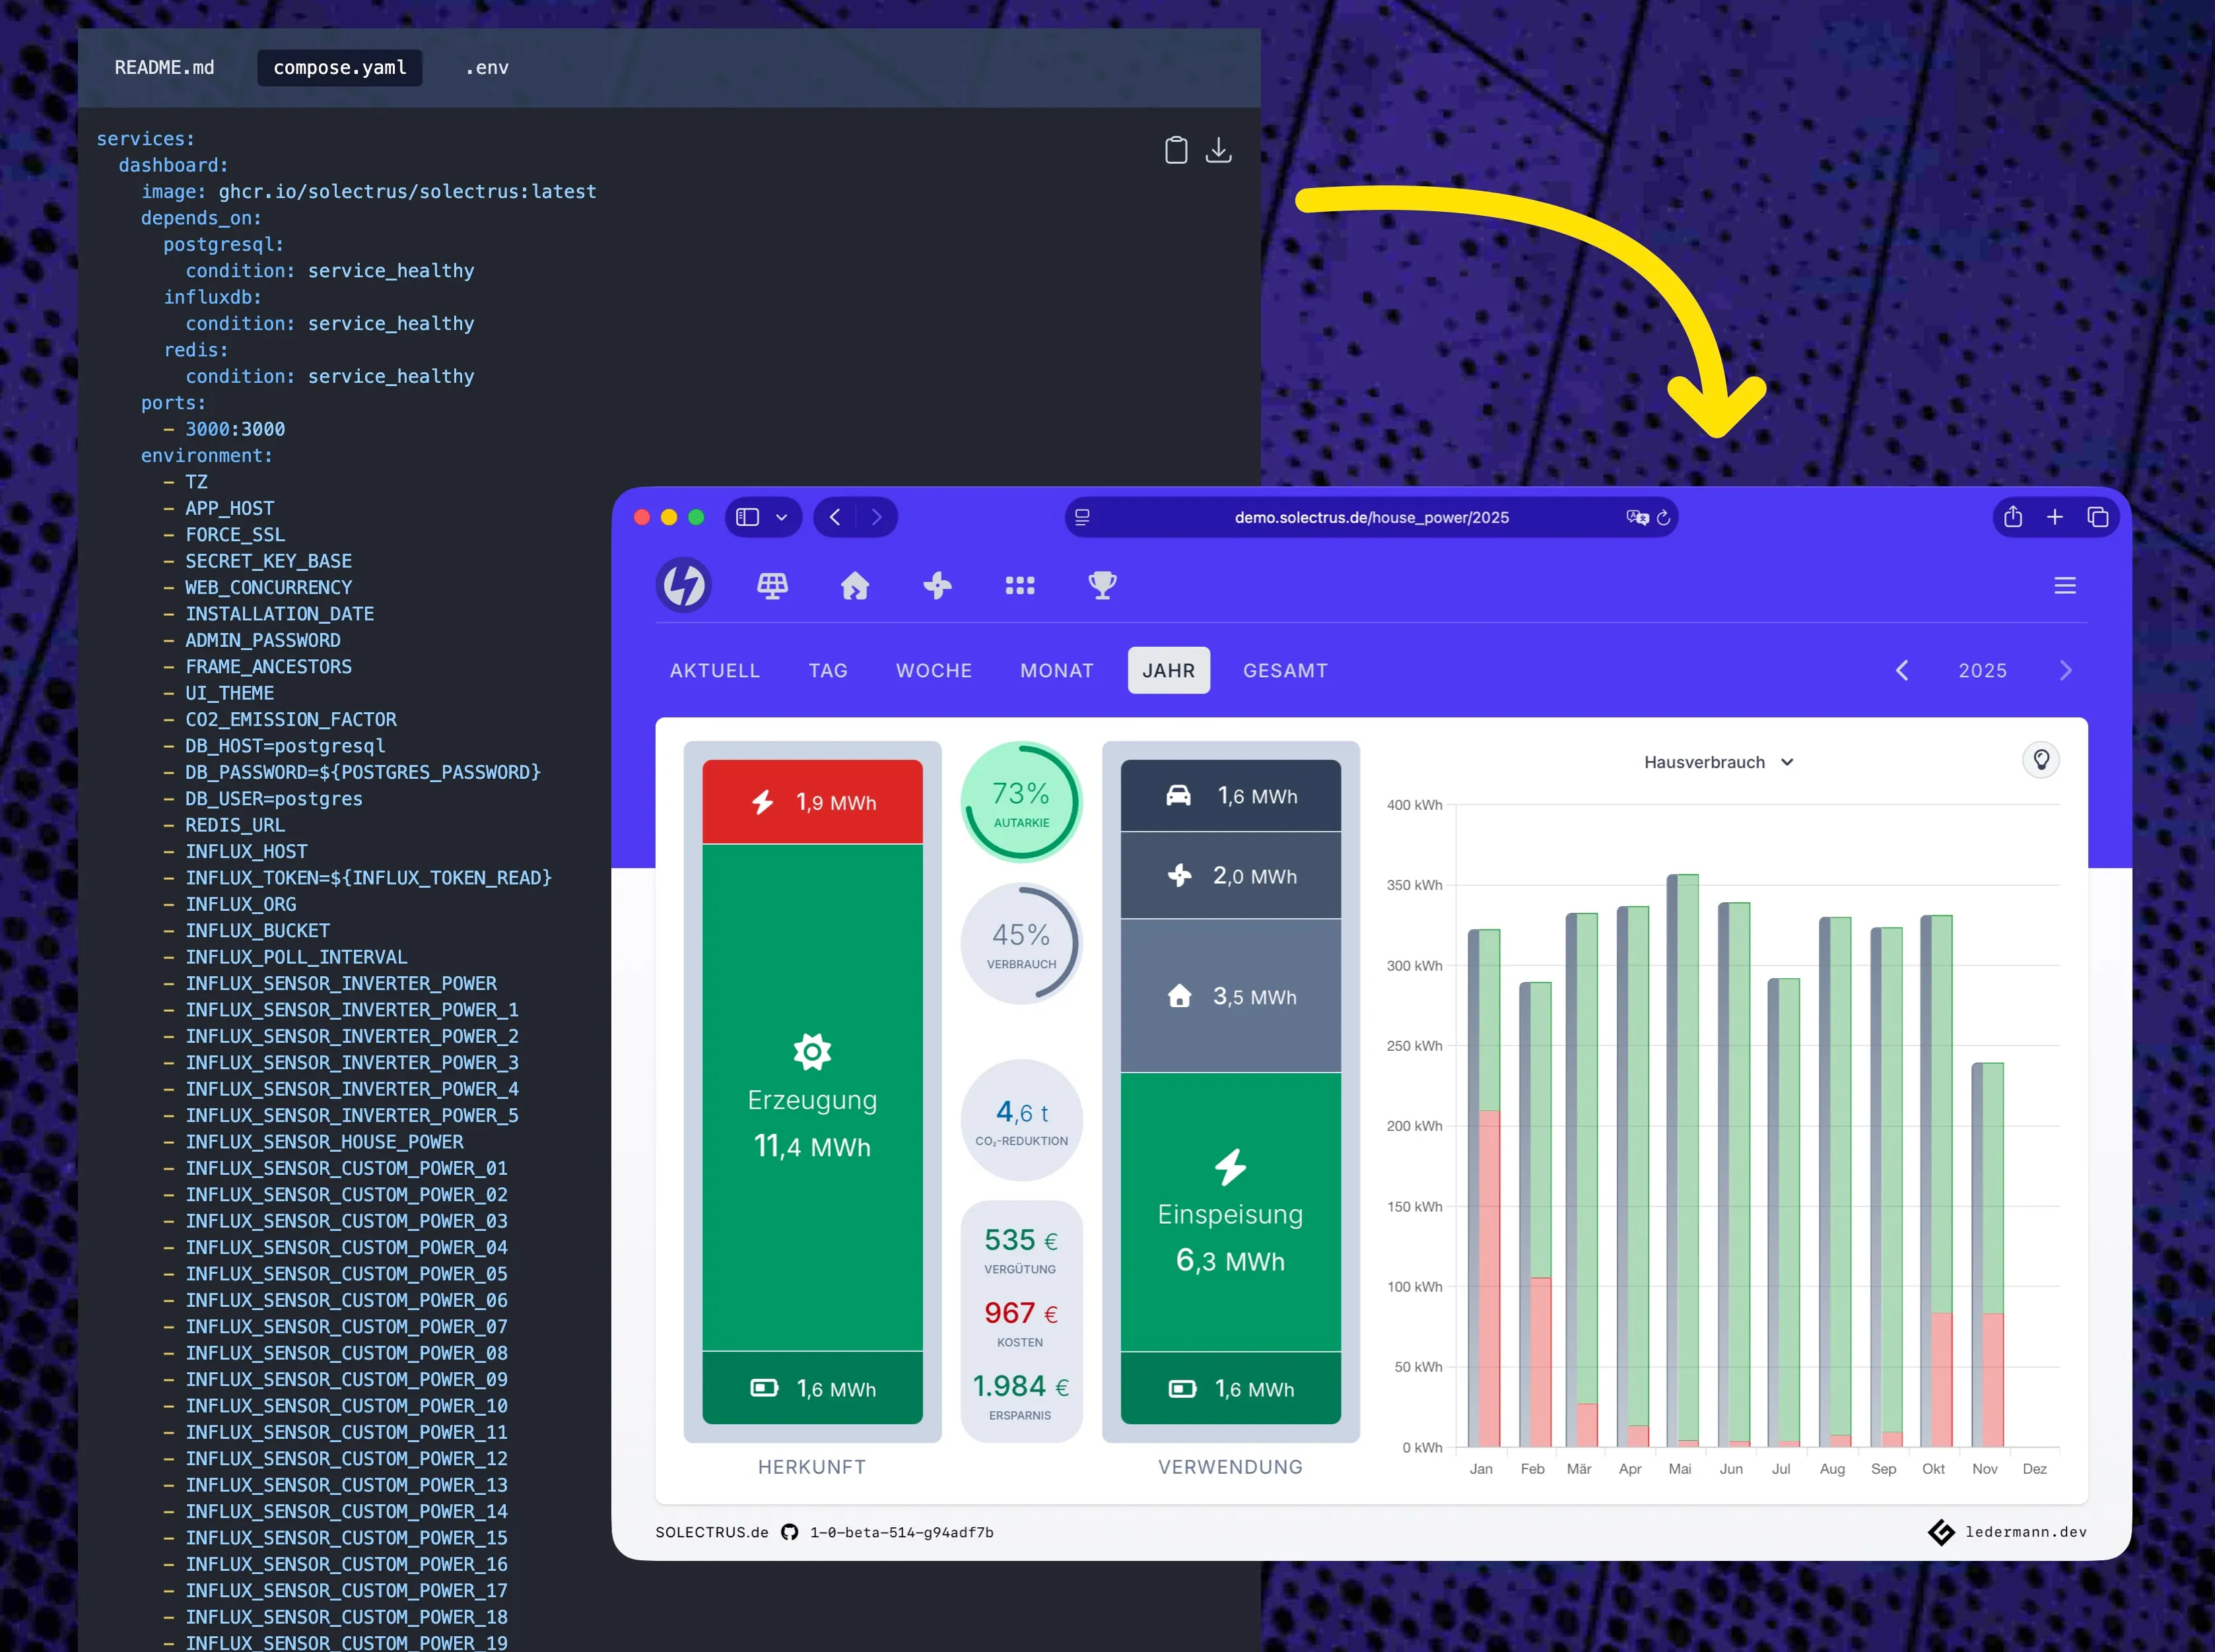Click the download file icon
Image resolution: width=2215 pixels, height=1652 pixels.
[x=1217, y=150]
